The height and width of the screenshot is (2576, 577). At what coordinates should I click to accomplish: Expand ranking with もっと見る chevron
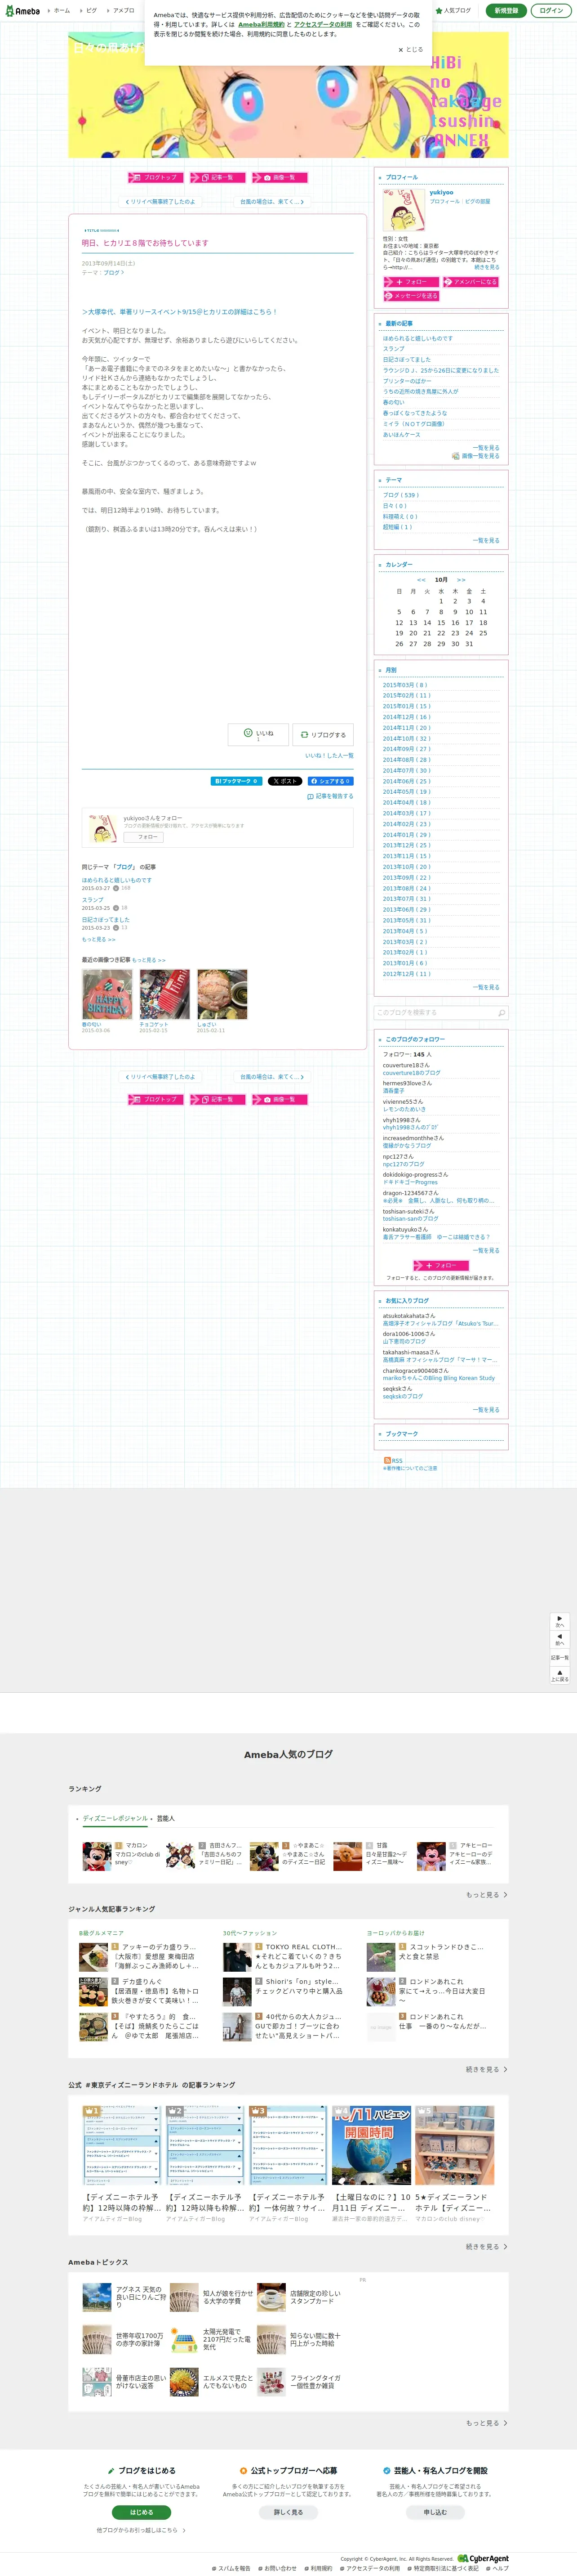[486, 1895]
